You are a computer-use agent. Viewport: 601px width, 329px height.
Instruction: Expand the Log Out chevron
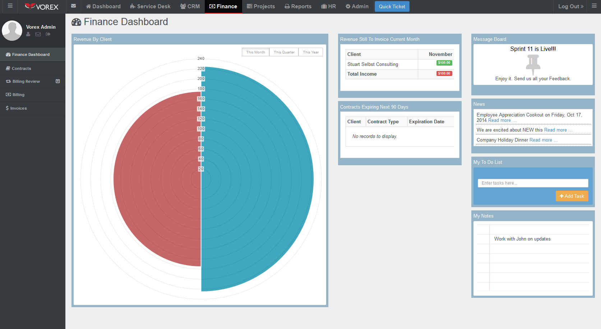[x=582, y=6]
